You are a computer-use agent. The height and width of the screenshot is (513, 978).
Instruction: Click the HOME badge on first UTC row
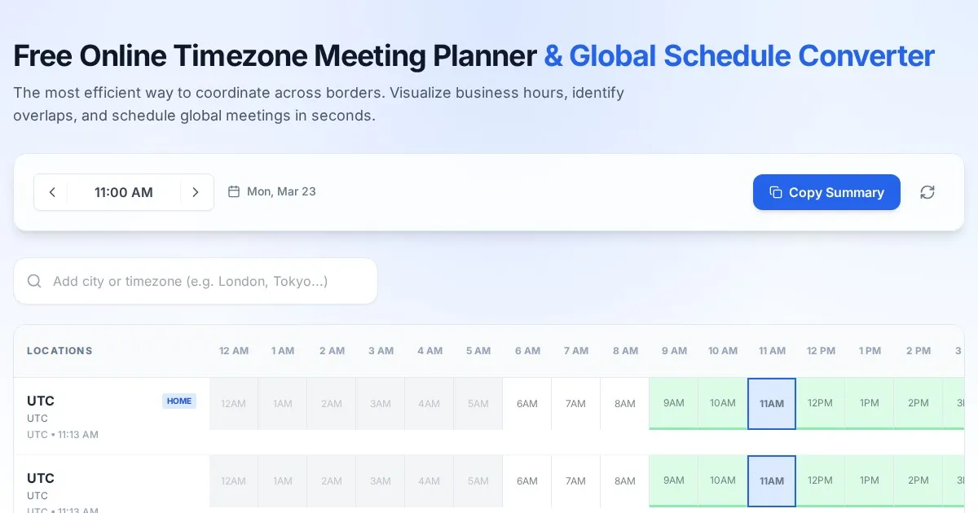179,401
